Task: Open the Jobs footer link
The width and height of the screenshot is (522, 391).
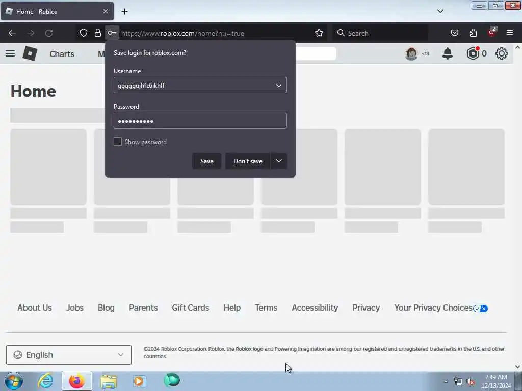Action: coord(75,308)
